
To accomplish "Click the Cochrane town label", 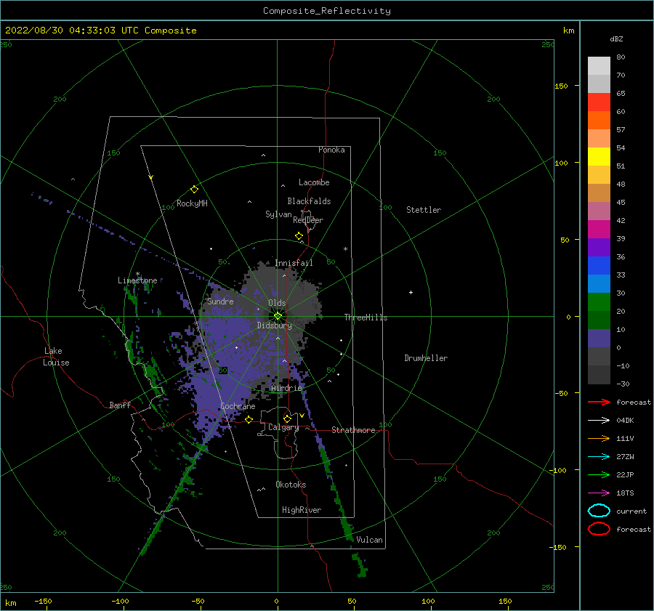I will click(238, 406).
